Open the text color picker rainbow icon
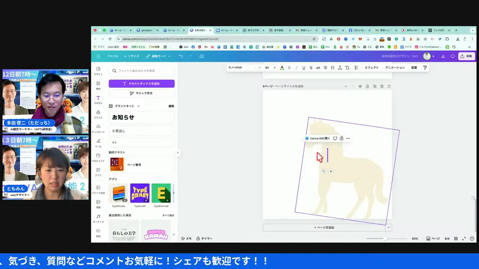 click(282, 68)
